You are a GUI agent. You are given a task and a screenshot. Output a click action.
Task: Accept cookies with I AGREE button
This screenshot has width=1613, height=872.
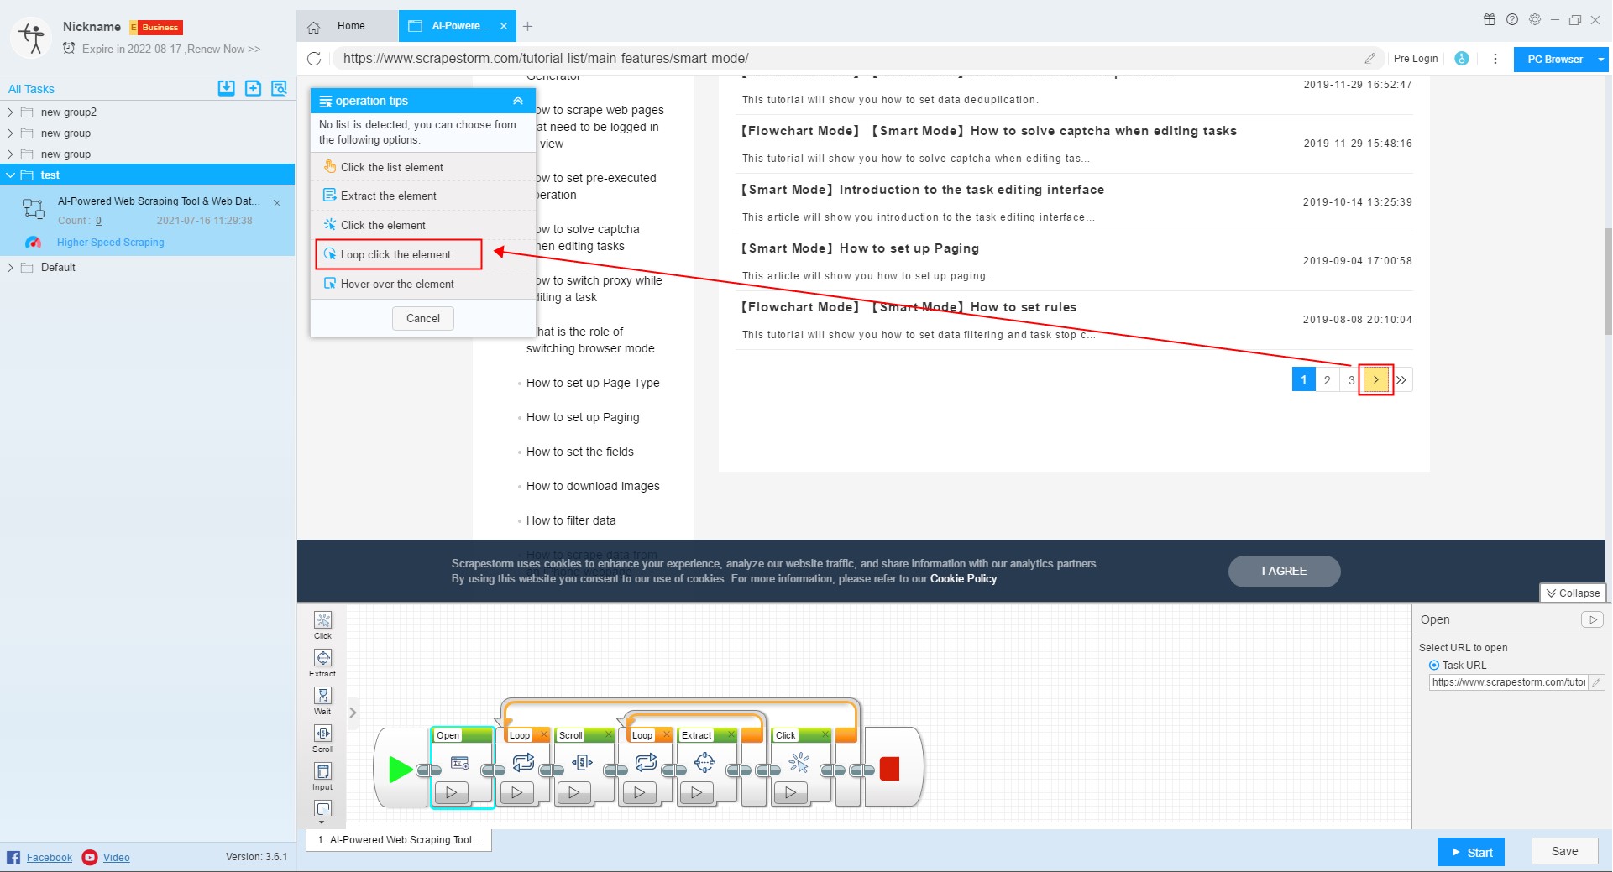point(1284,571)
